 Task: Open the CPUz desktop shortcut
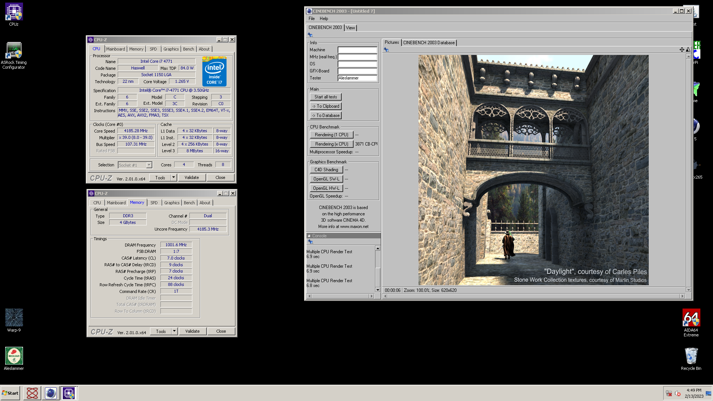14,15
